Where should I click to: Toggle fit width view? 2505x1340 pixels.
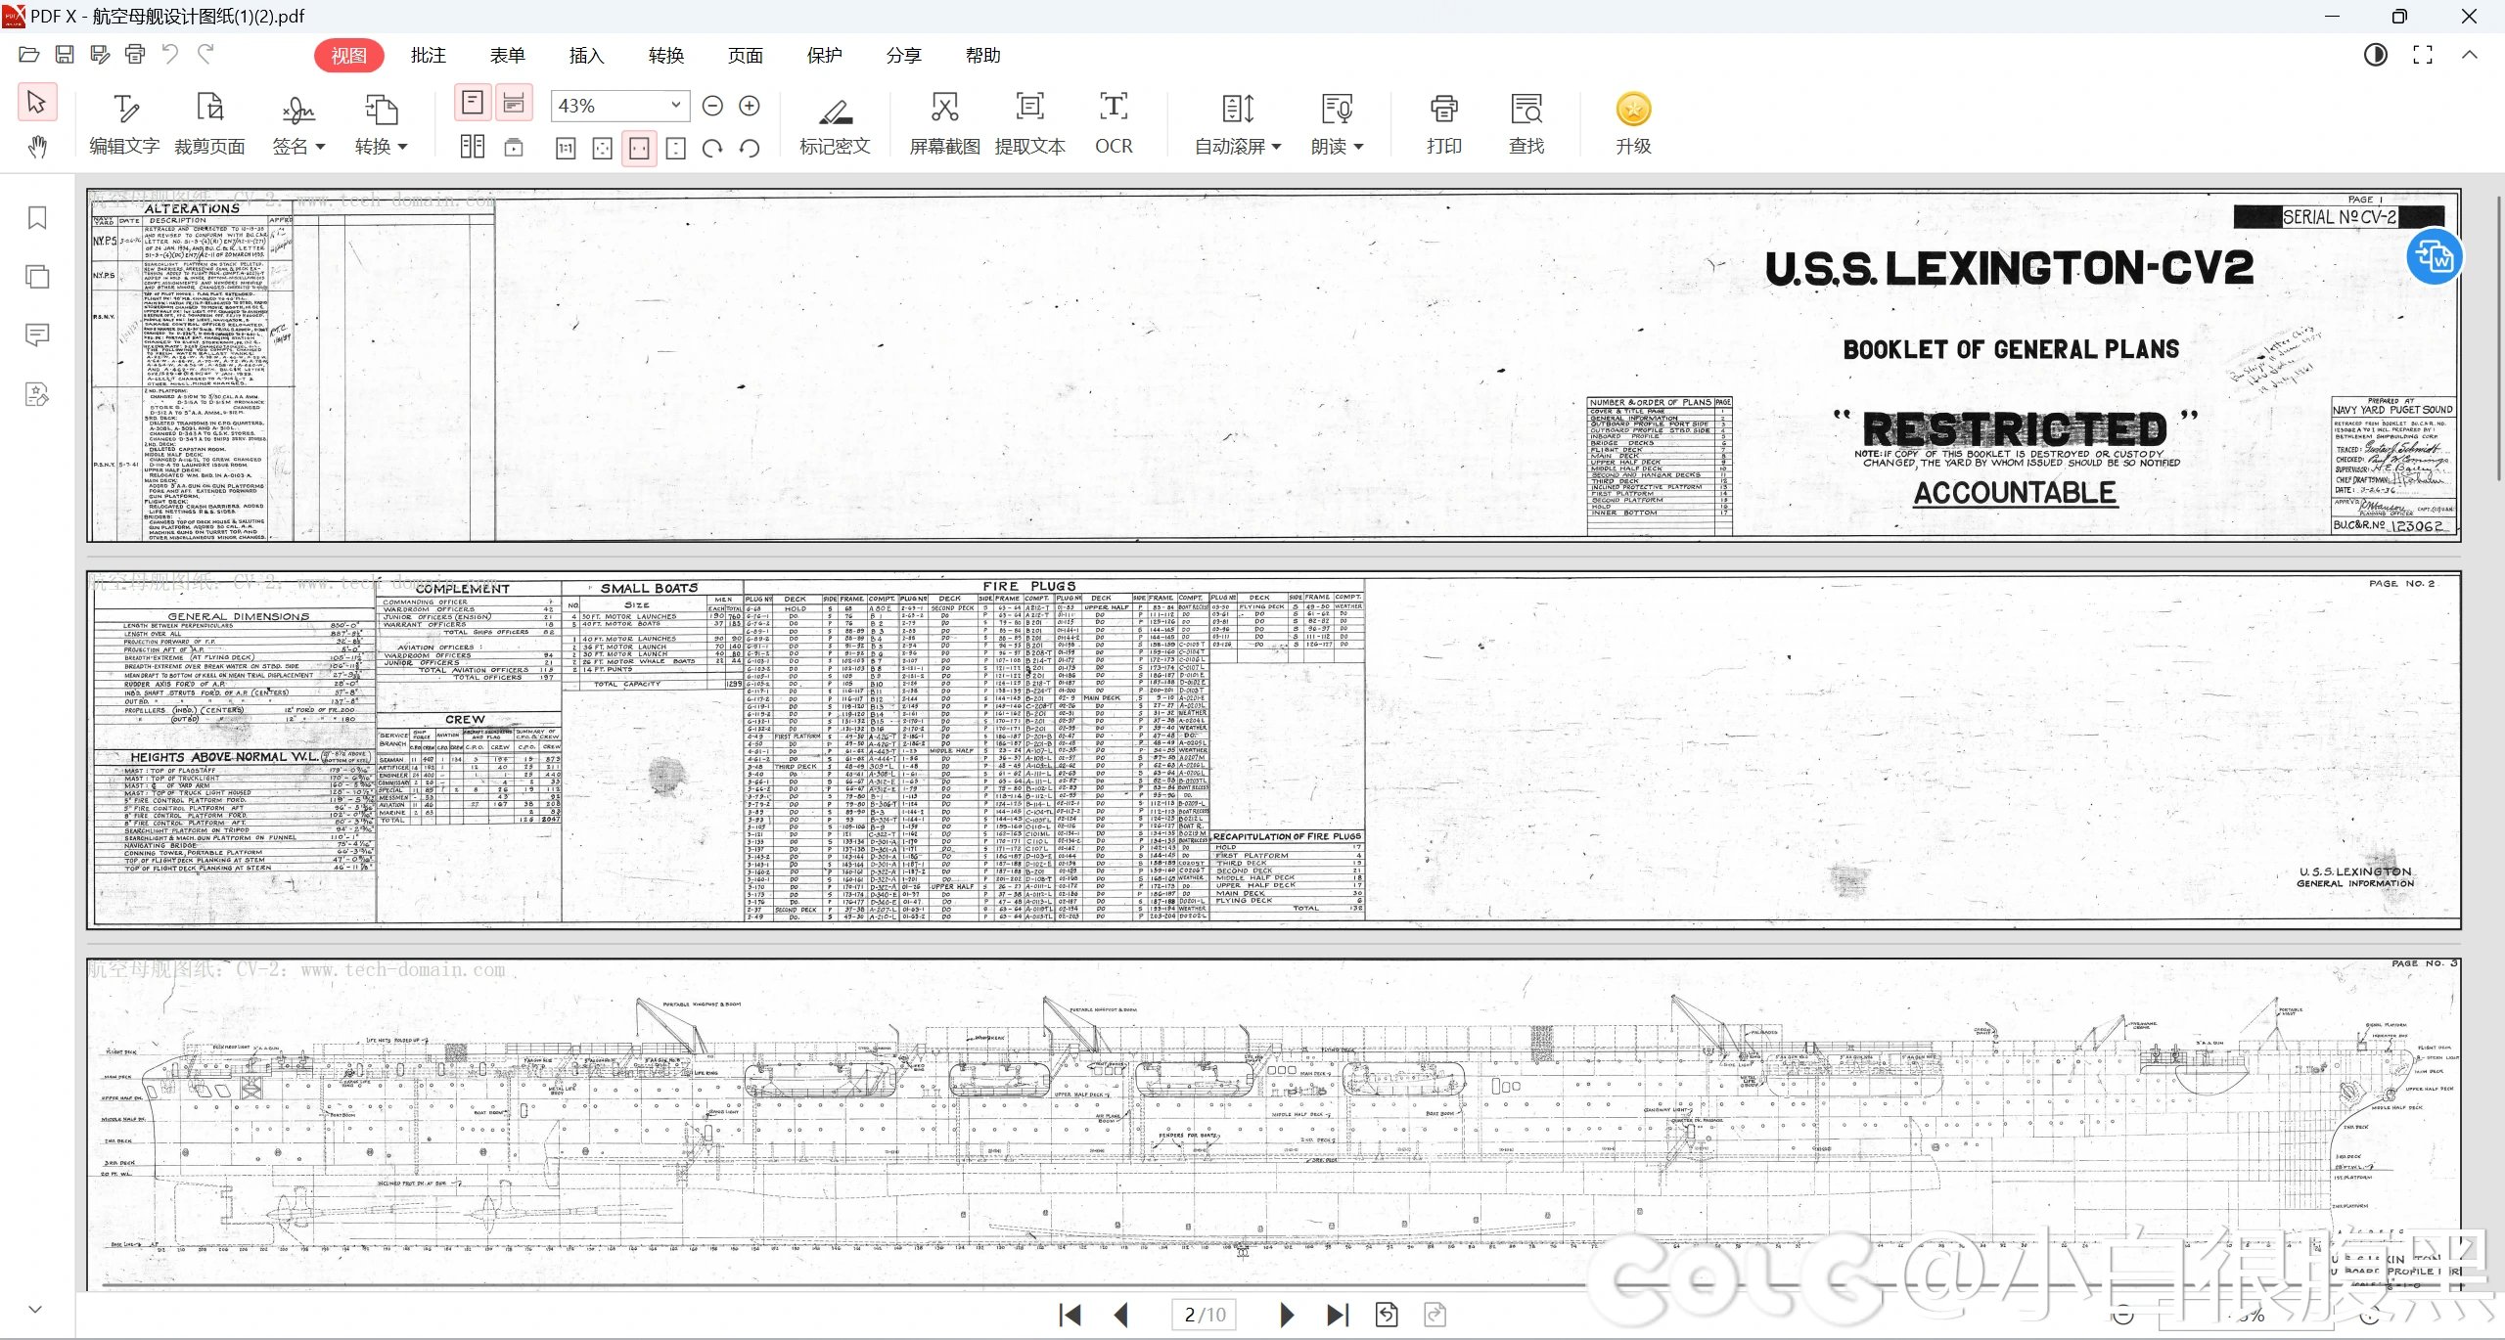pyautogui.click(x=639, y=148)
